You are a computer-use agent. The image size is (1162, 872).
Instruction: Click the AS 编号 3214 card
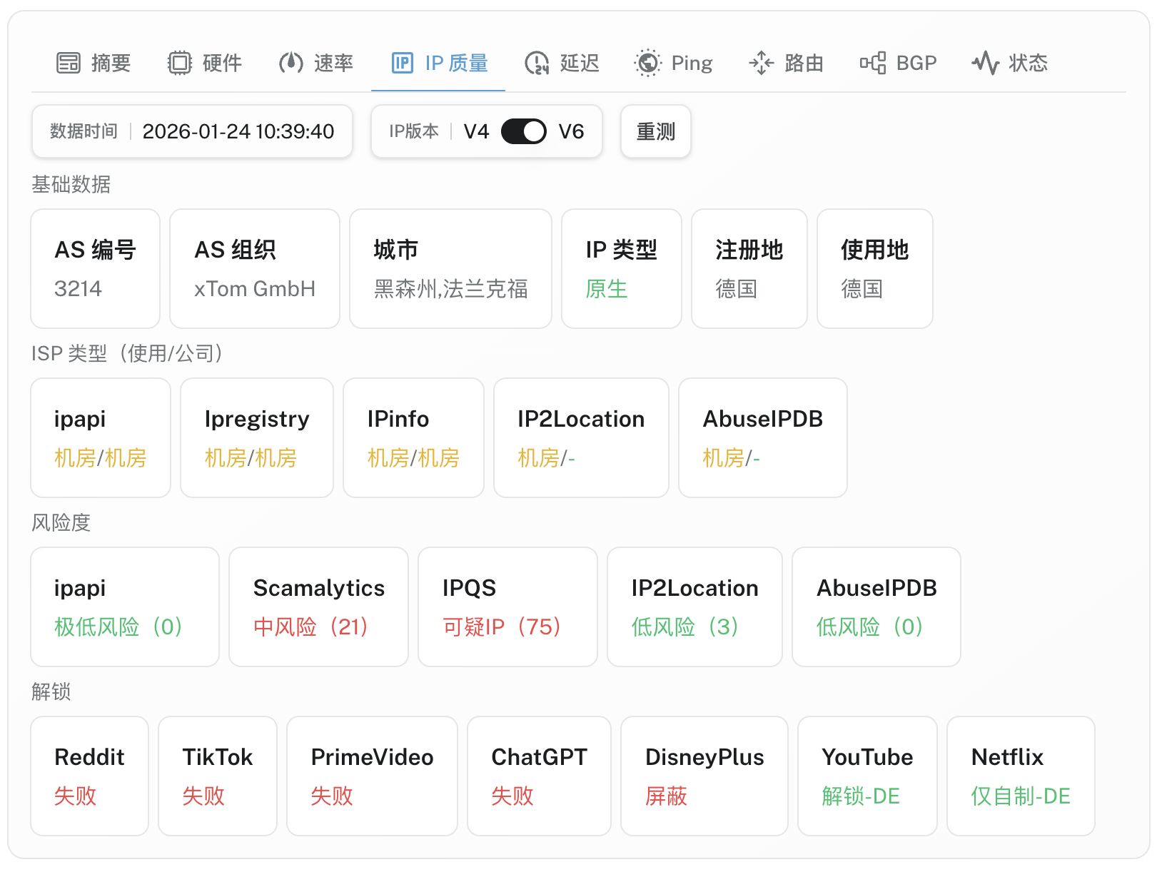pyautogui.click(x=95, y=268)
